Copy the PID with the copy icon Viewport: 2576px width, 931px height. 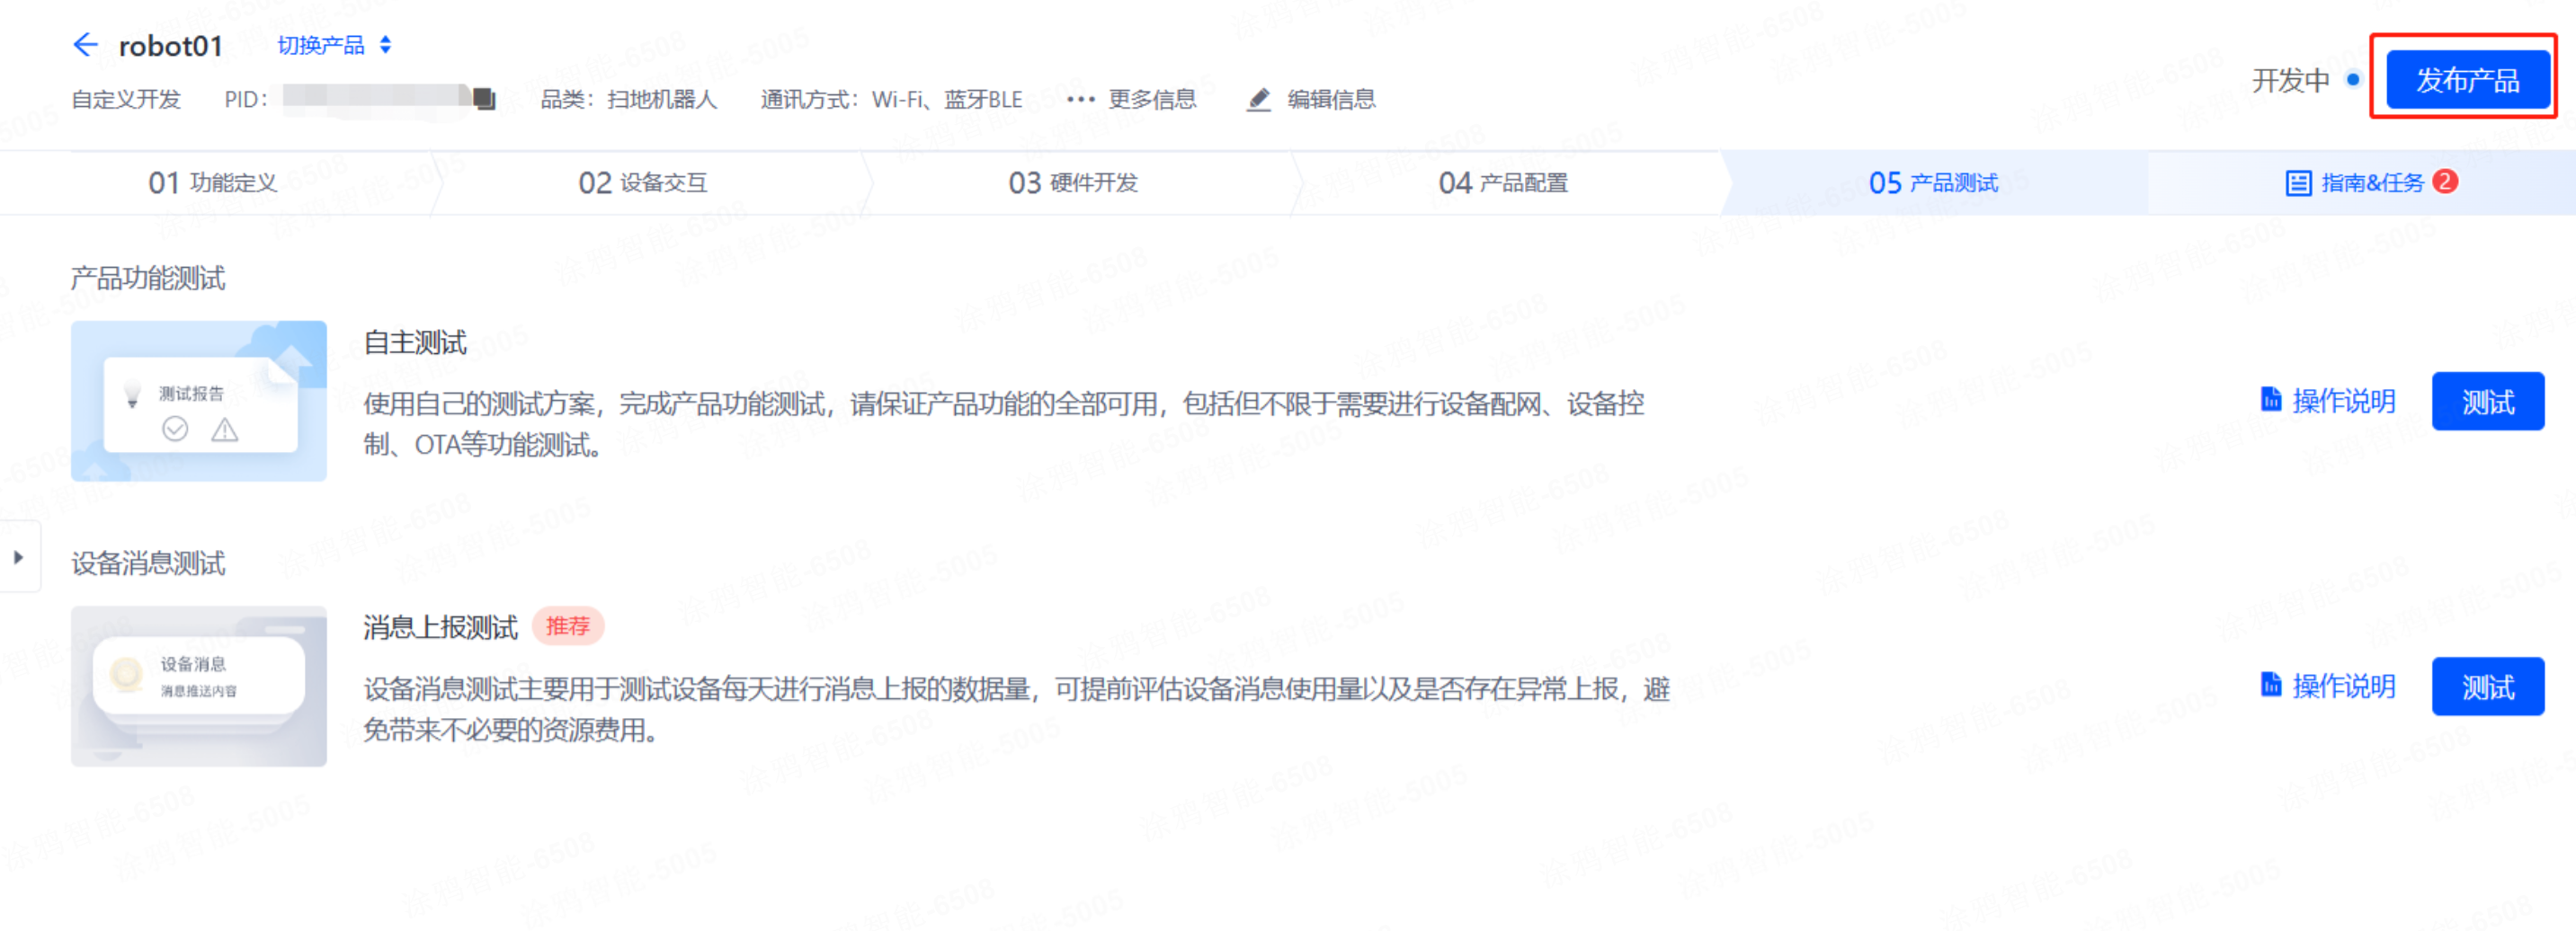click(484, 98)
